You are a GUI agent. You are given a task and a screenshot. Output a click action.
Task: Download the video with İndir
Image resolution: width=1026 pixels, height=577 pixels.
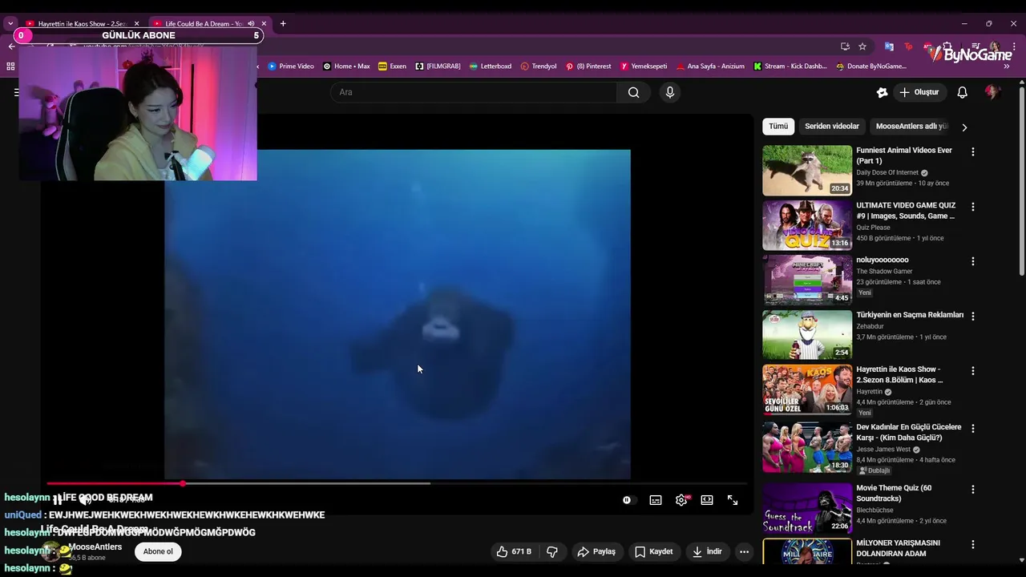[707, 551]
